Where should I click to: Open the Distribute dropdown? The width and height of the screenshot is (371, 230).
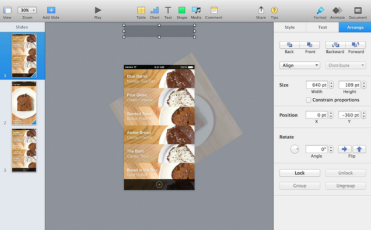pos(345,65)
